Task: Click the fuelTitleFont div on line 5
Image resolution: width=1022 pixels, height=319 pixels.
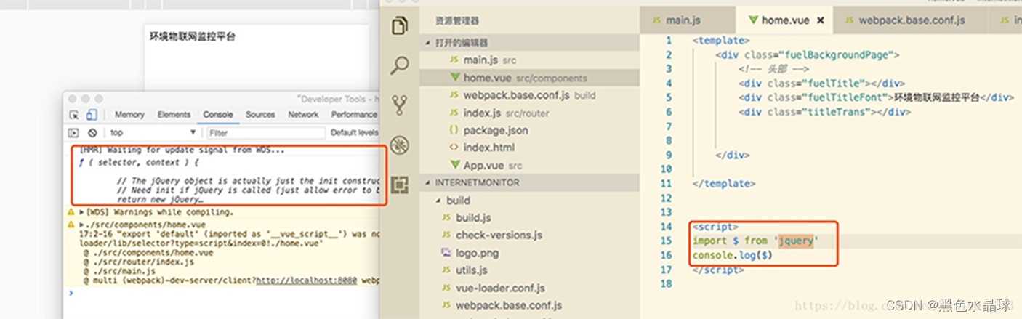Action: click(876, 97)
